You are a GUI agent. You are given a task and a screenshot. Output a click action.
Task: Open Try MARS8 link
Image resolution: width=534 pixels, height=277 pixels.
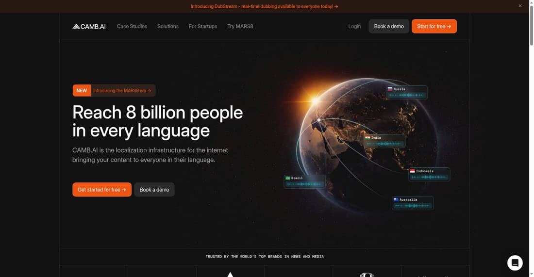tap(240, 26)
